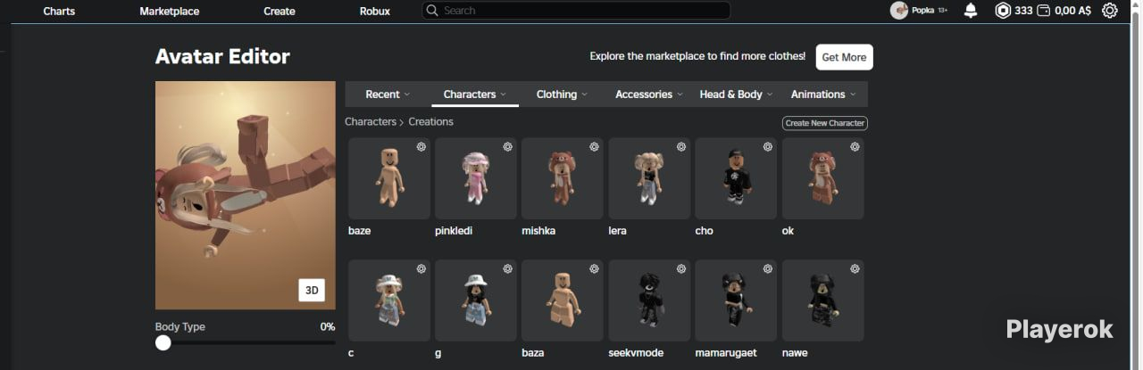The width and height of the screenshot is (1143, 370).
Task: Open settings gear for baza character
Action: [x=594, y=268]
